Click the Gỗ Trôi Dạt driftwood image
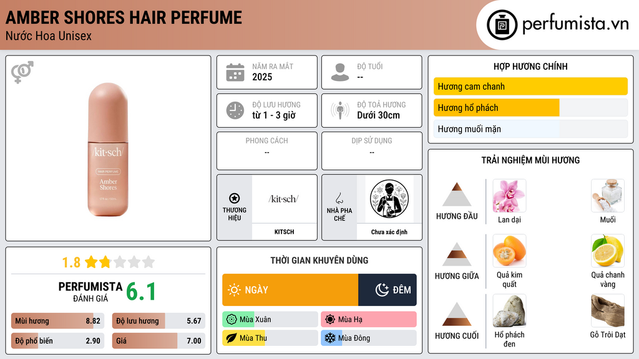 tap(608, 311)
